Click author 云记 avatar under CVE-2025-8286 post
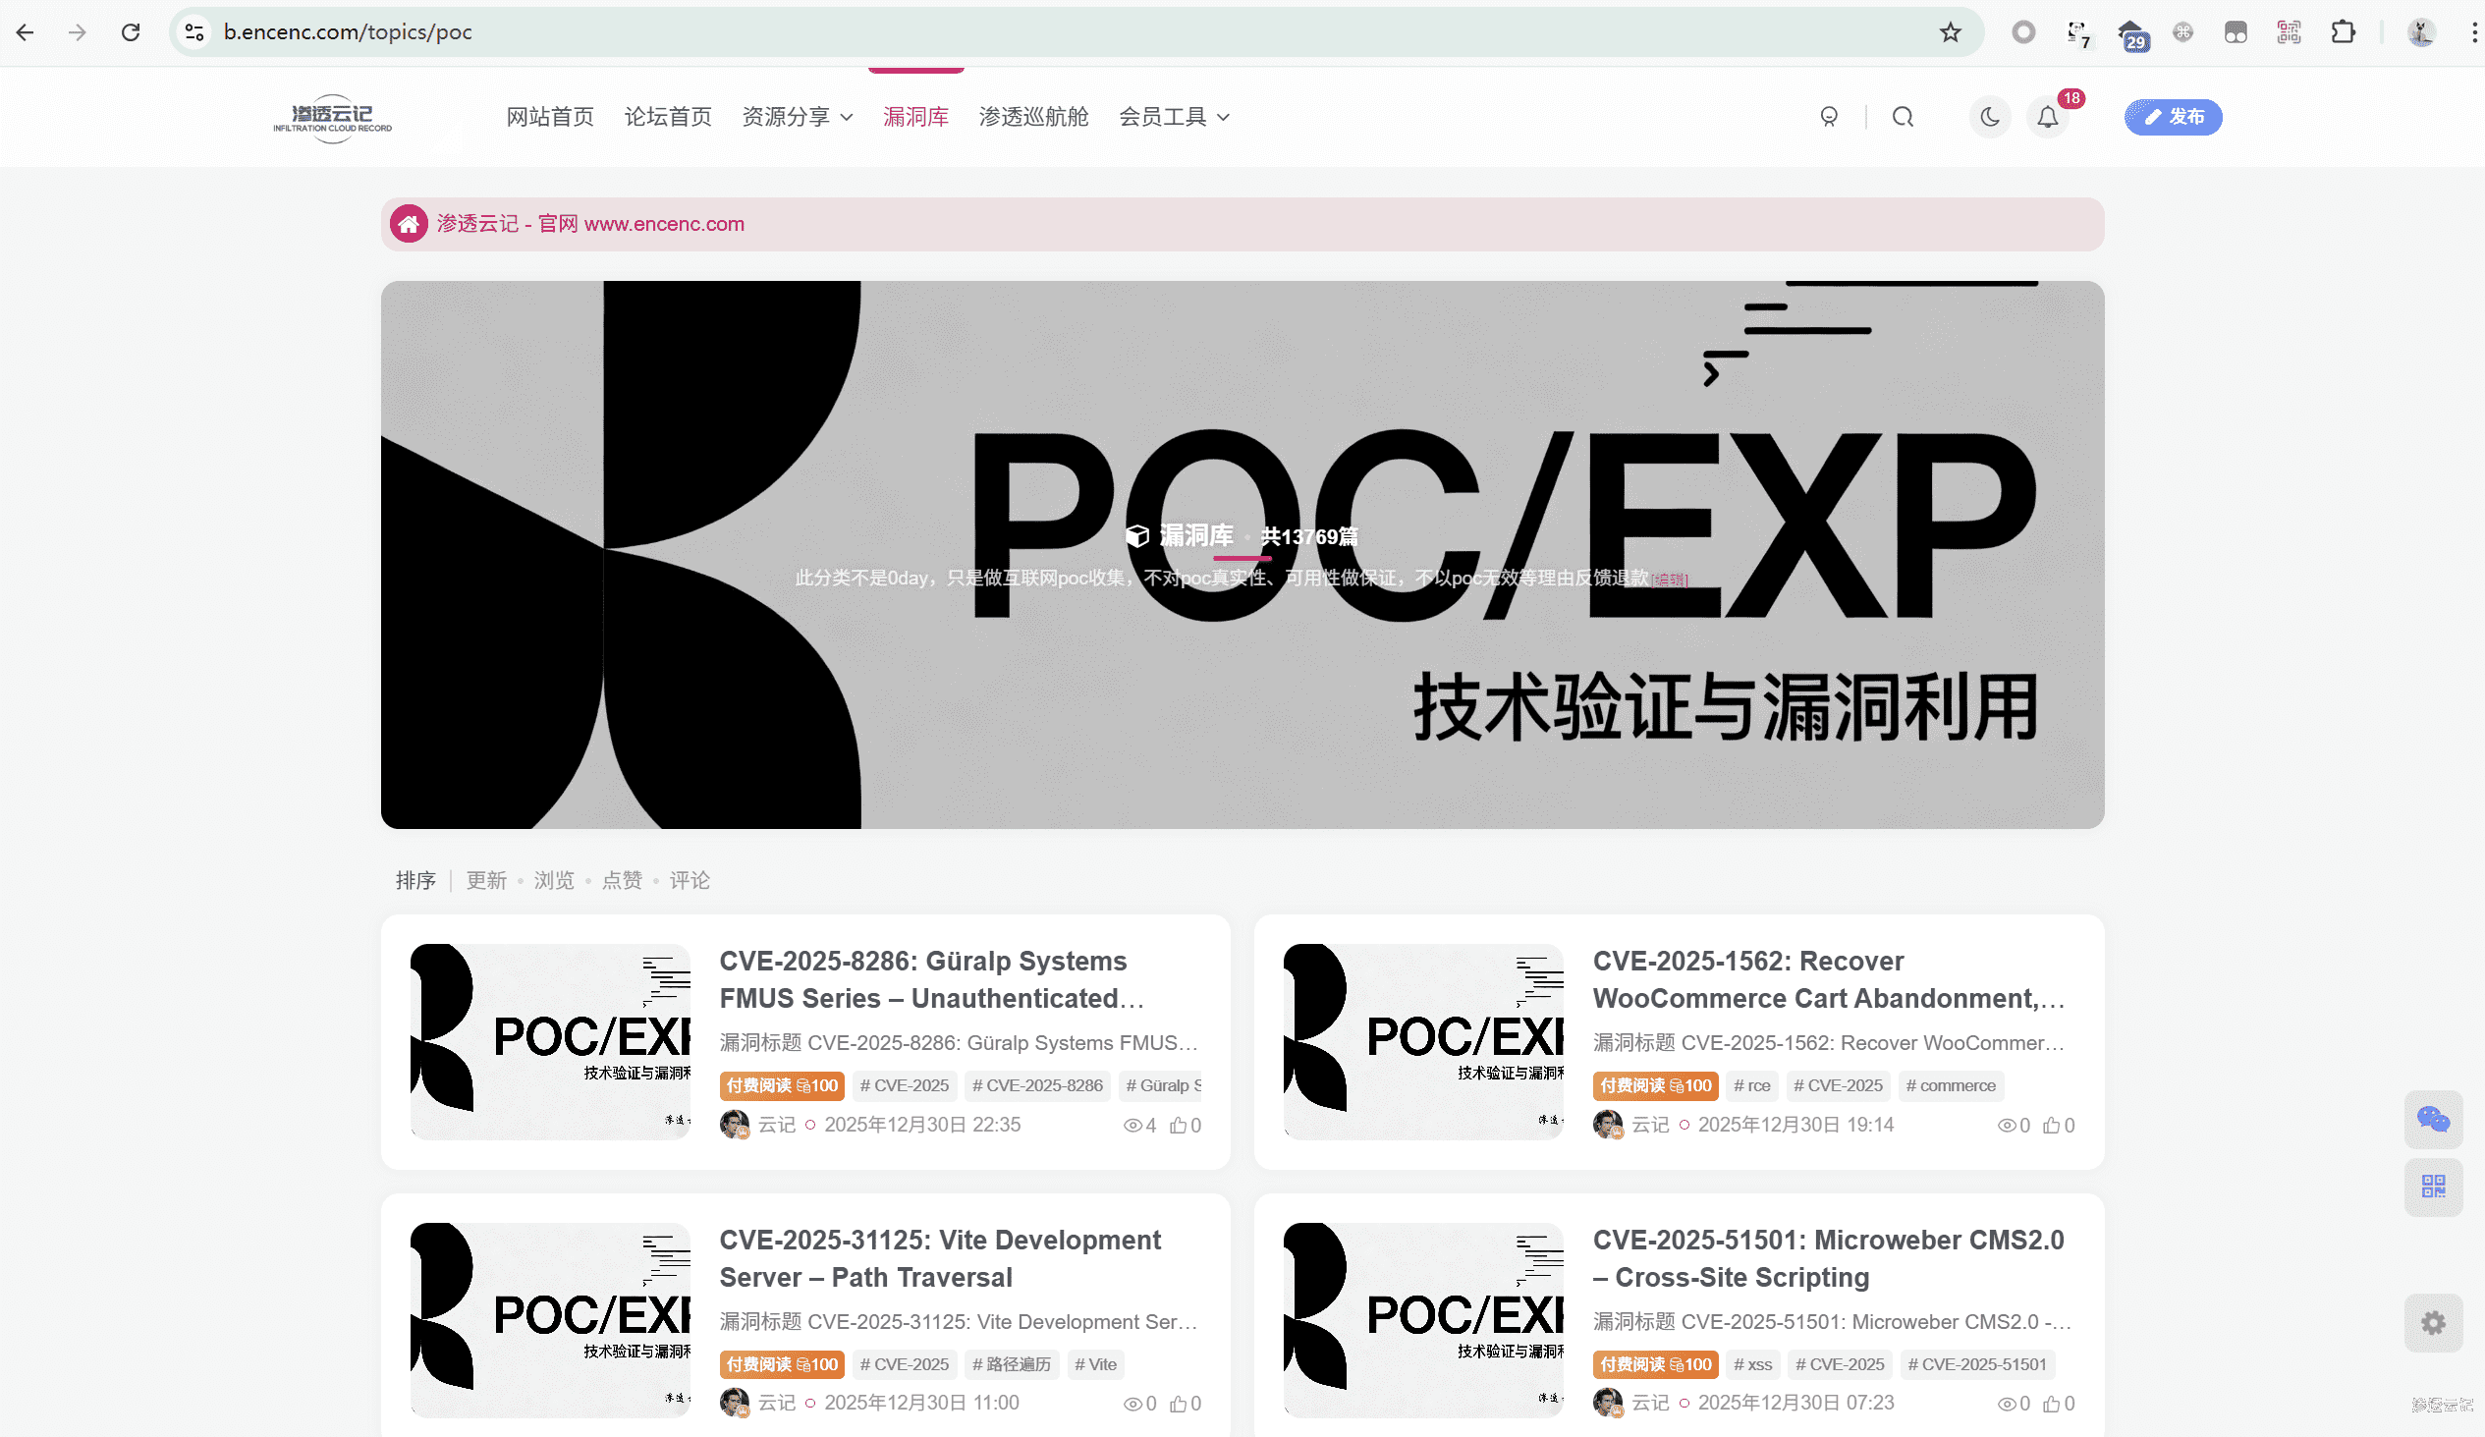The width and height of the screenshot is (2485, 1437). 734,1125
